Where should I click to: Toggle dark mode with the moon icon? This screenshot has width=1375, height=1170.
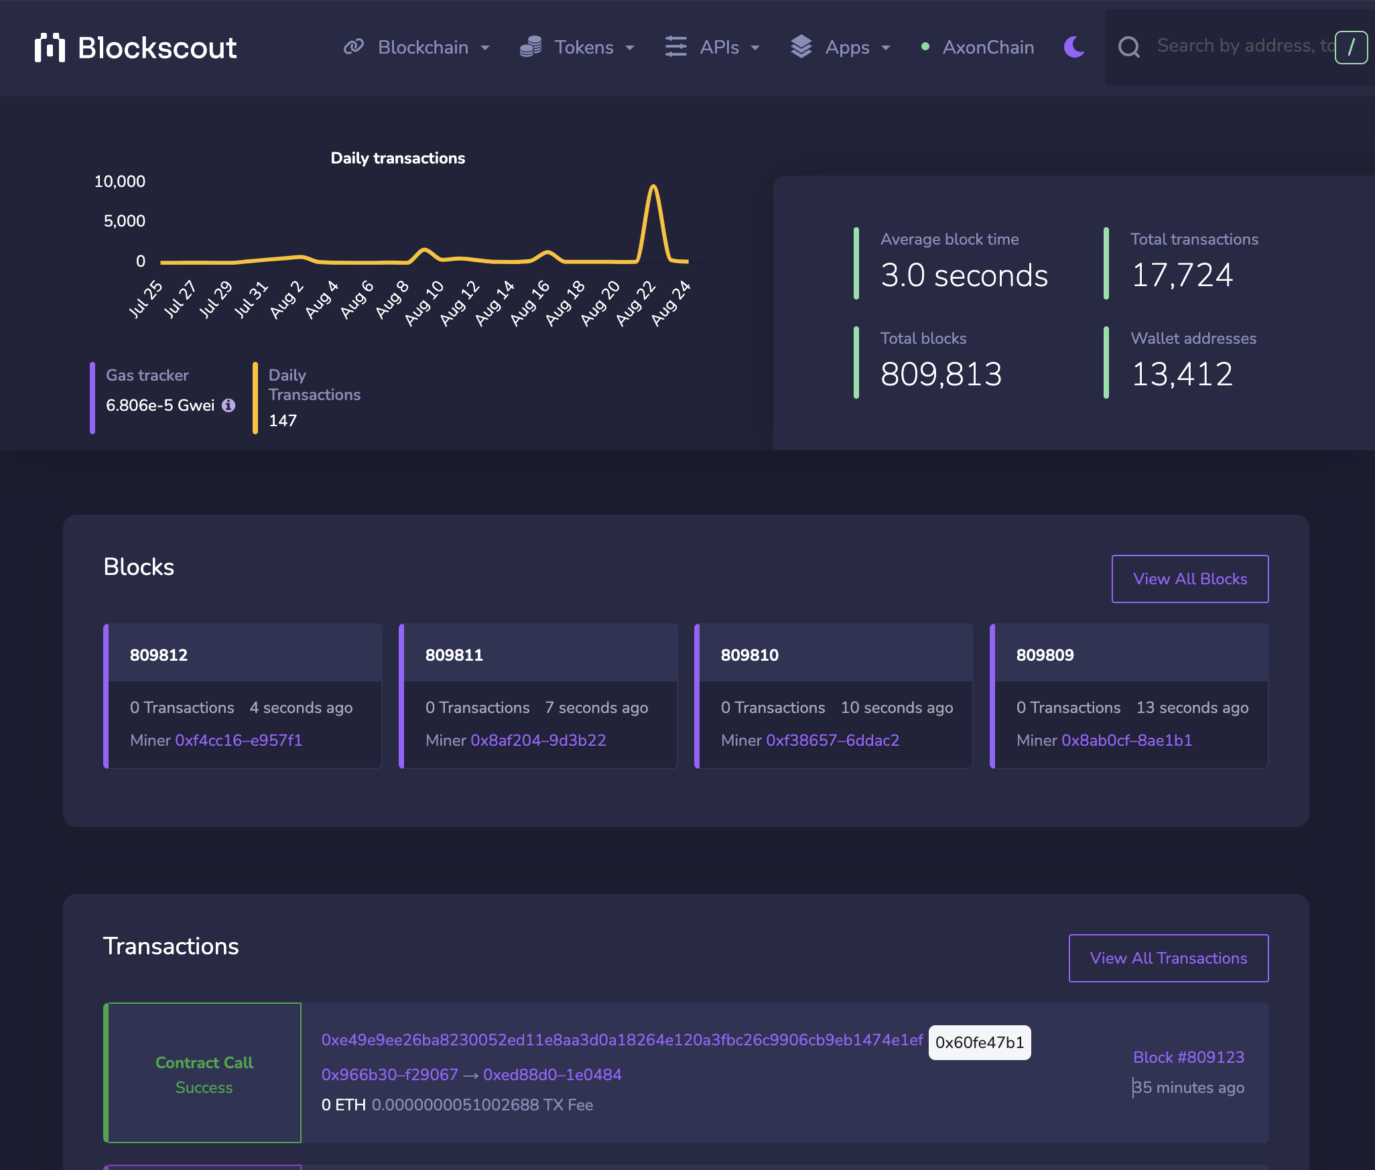1074,47
